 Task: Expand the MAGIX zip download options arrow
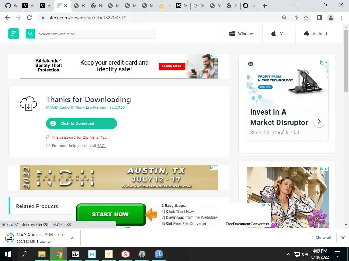click(73, 238)
